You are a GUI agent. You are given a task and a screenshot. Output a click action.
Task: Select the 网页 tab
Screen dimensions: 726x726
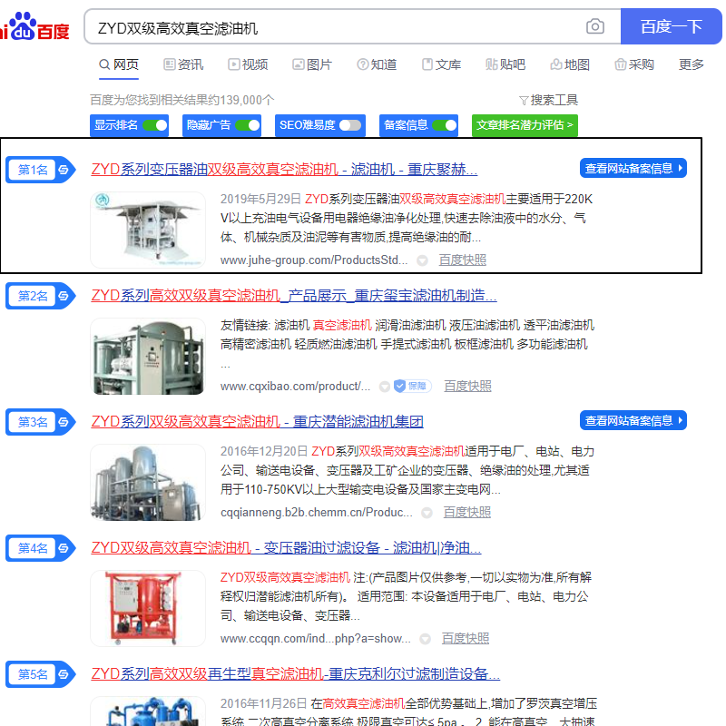119,64
